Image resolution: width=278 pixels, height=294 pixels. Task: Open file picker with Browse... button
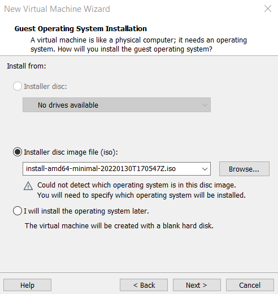244,169
